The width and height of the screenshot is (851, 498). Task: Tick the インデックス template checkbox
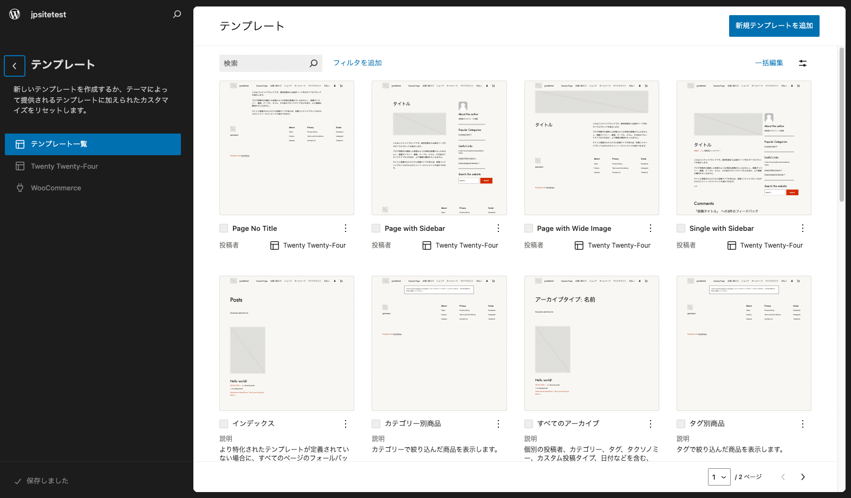(x=224, y=424)
